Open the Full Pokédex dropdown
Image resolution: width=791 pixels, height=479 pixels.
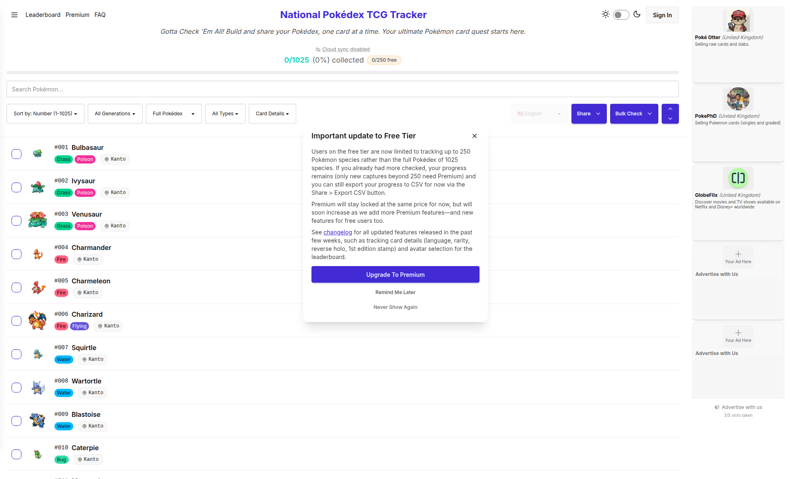[174, 114]
